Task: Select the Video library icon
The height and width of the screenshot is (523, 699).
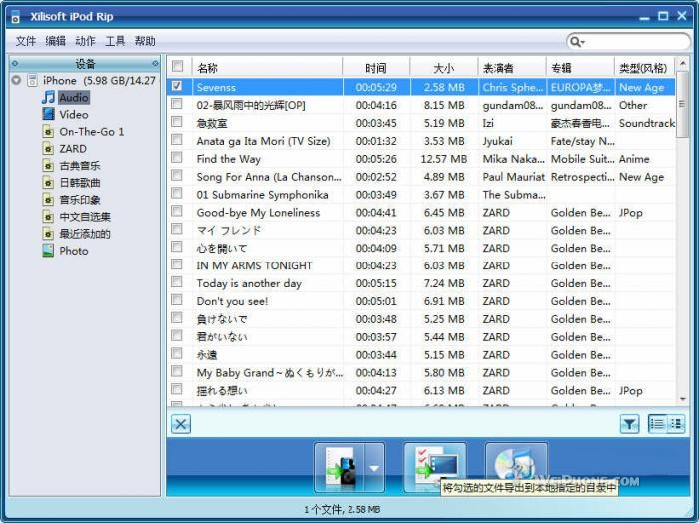Action: coord(48,114)
